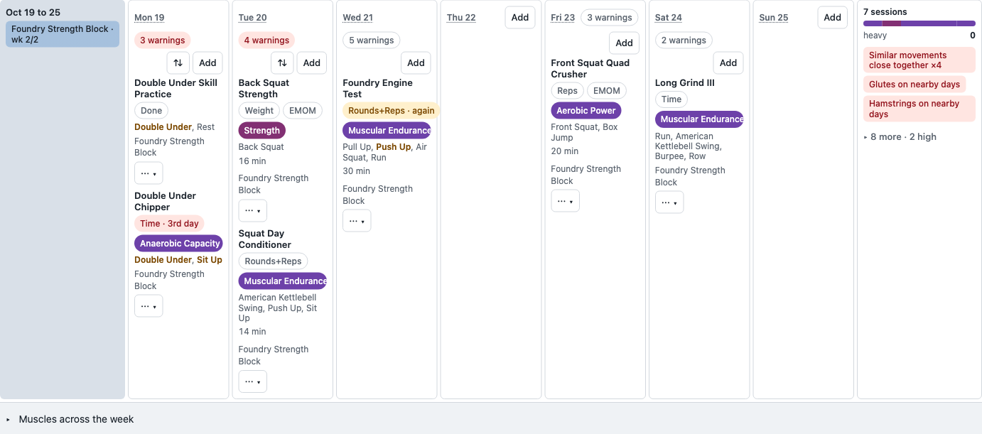
Task: Click the Similar movements close together ×4 warning
Action: tap(919, 60)
